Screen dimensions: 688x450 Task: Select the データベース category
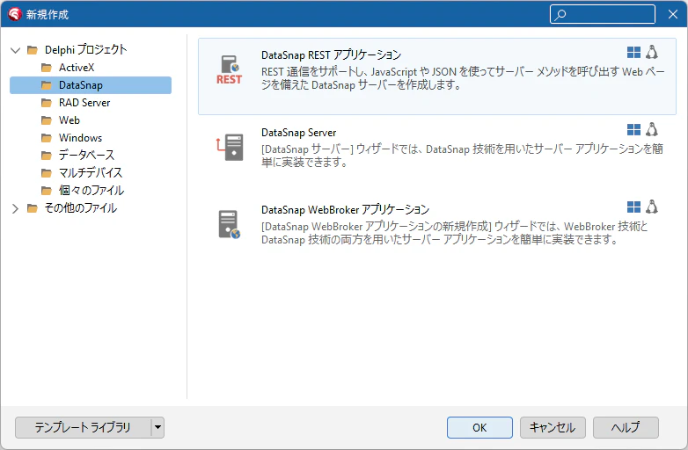point(86,155)
